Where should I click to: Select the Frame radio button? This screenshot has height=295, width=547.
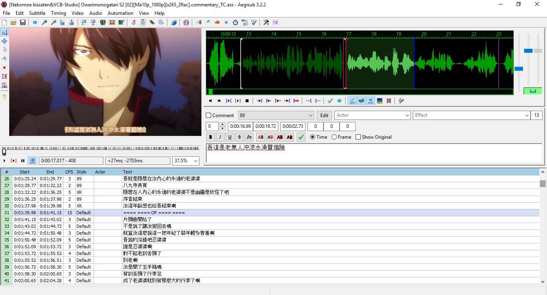334,137
